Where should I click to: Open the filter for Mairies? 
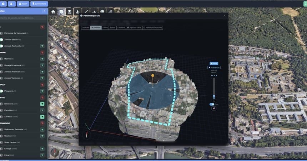tap(42, 59)
